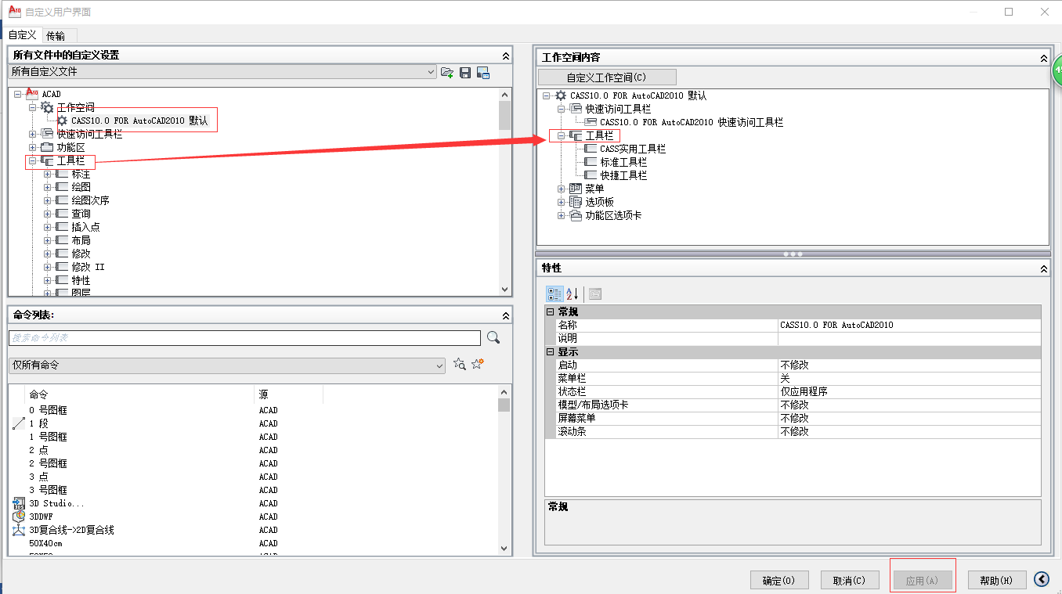1062x594 pixels.
Task: Click the display image manager icon
Action: click(483, 72)
